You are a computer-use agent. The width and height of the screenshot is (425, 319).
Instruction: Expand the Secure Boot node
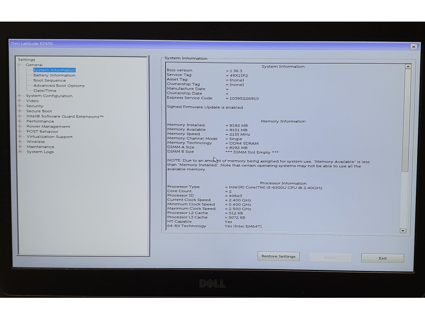click(19, 111)
